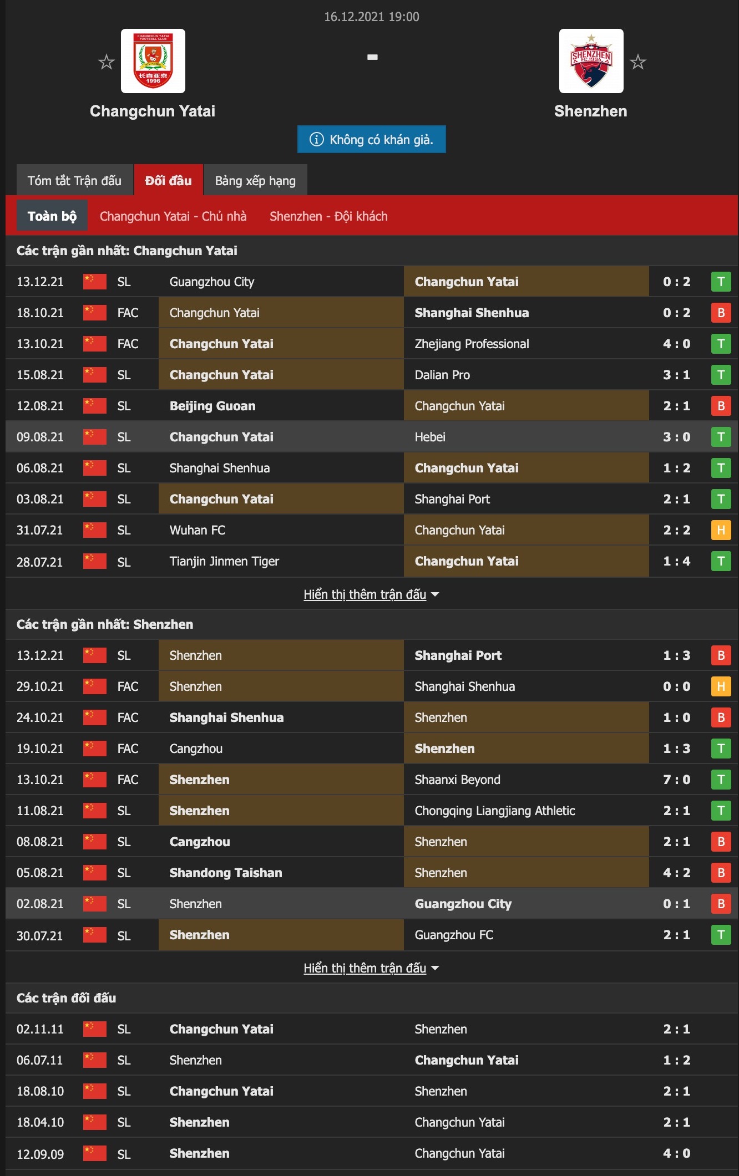Screen dimensions: 739x1176
Task: Click the loss badge for Shandong Taishan match
Action: pos(721,873)
